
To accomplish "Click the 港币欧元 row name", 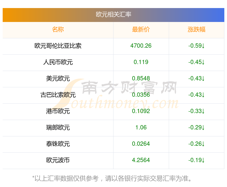I will (58, 111).
